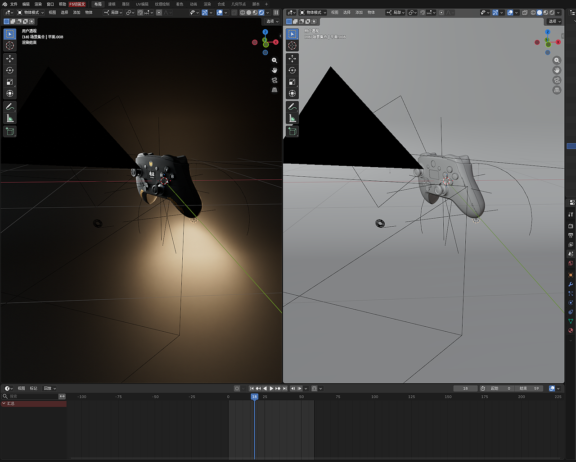Open the Render properties tab icon

[x=571, y=226]
